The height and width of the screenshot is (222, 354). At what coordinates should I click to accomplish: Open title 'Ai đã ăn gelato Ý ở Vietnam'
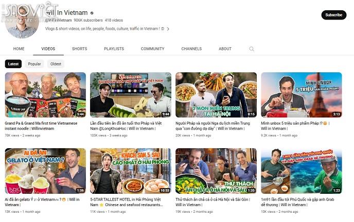(42, 202)
